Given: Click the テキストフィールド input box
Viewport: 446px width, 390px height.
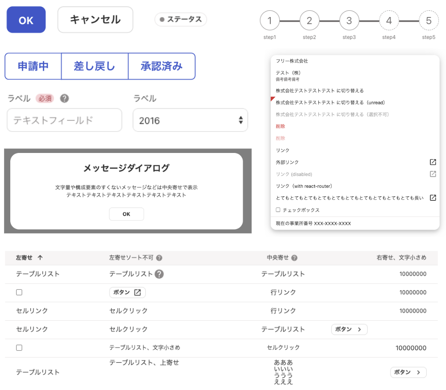Looking at the screenshot, I should point(64,120).
